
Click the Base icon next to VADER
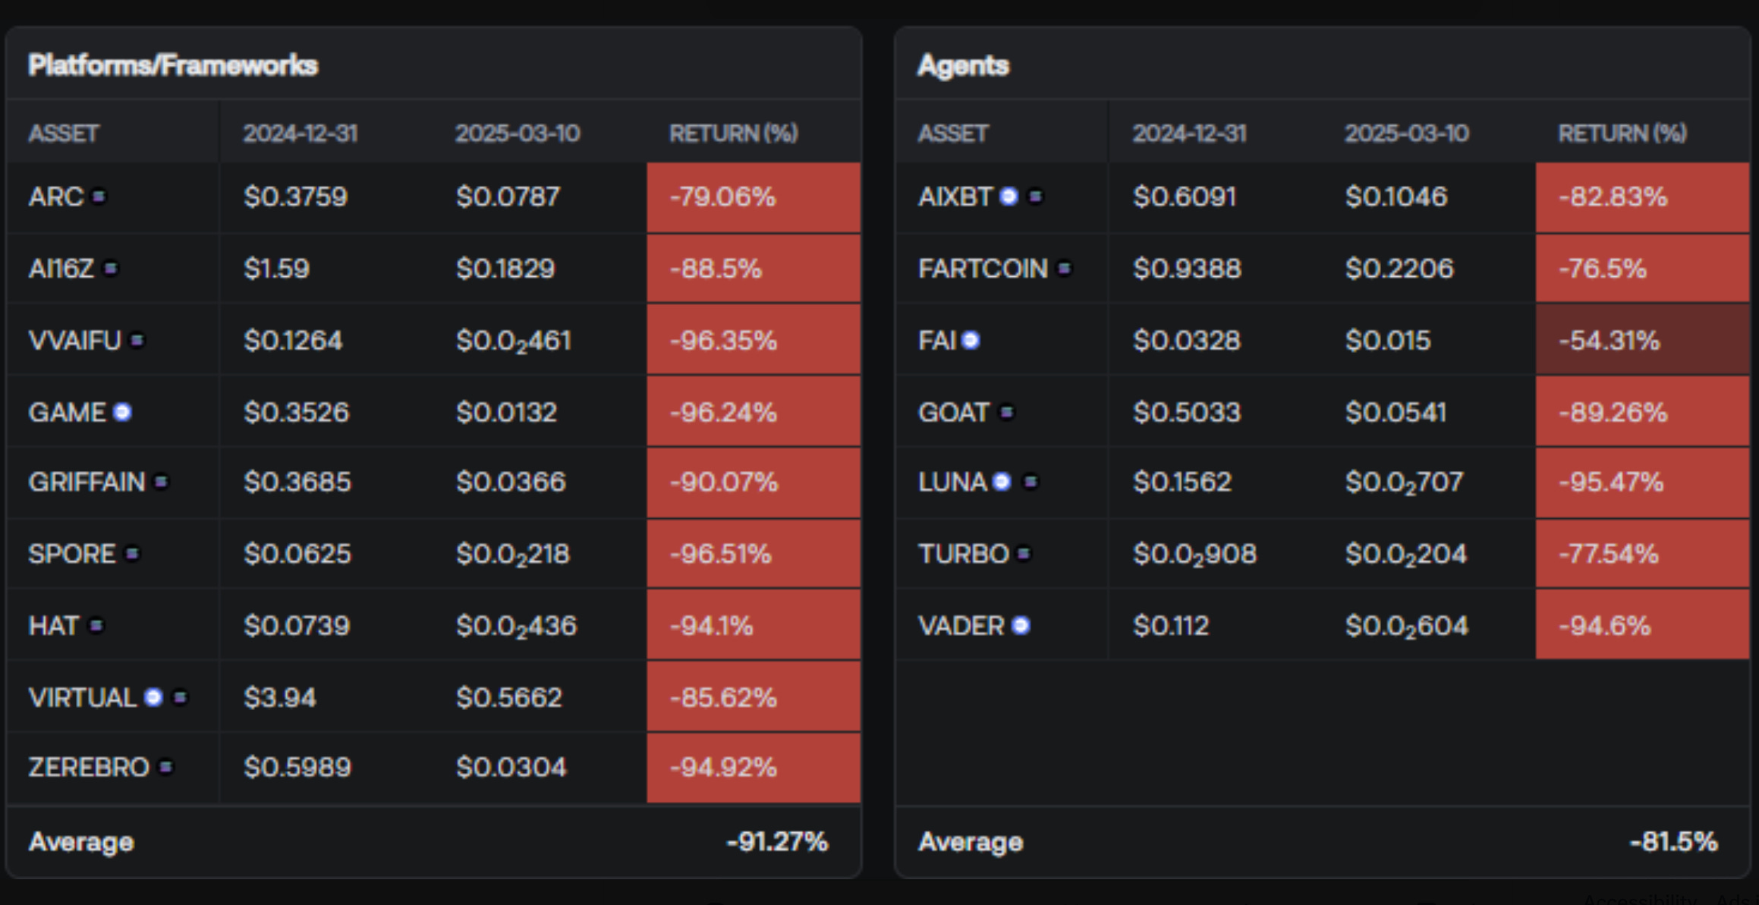1021,626
